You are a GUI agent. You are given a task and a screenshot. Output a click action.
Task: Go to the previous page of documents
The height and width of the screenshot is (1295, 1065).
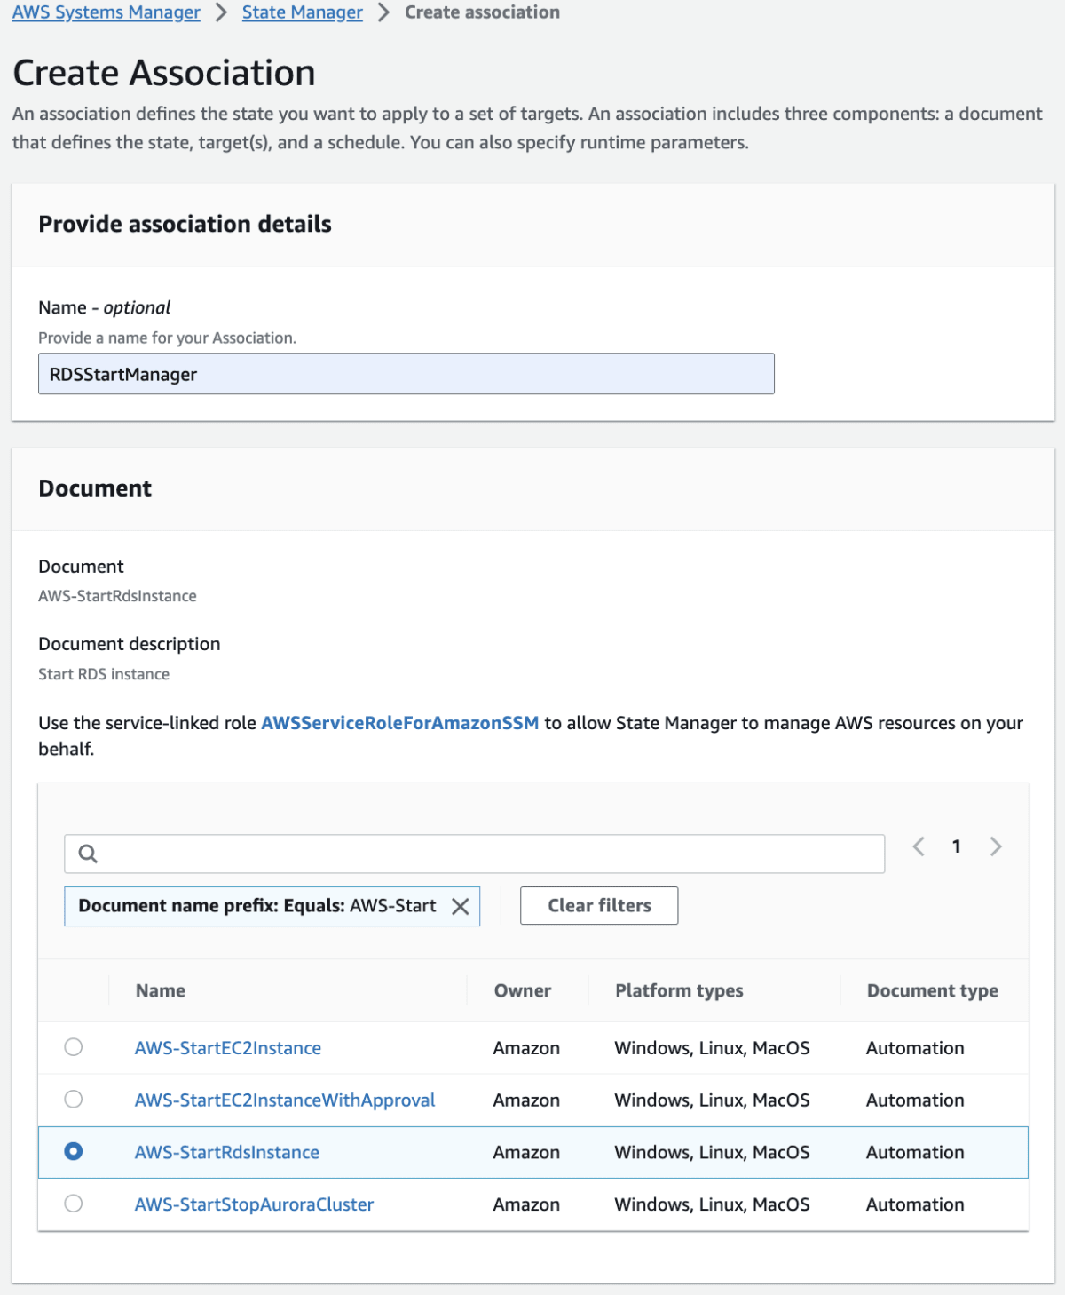(x=919, y=846)
